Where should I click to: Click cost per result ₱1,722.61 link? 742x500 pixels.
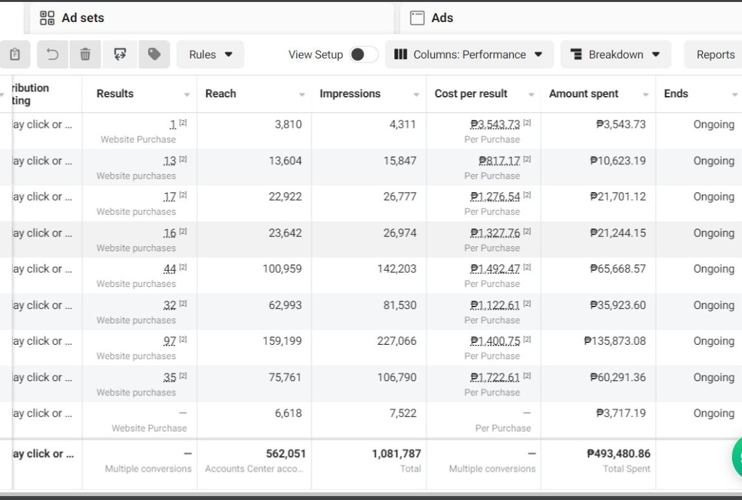pos(495,377)
